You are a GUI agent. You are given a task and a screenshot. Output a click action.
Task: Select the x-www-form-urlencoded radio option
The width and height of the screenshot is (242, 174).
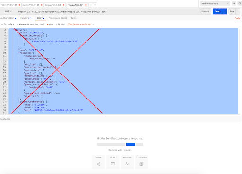click(x=17, y=25)
